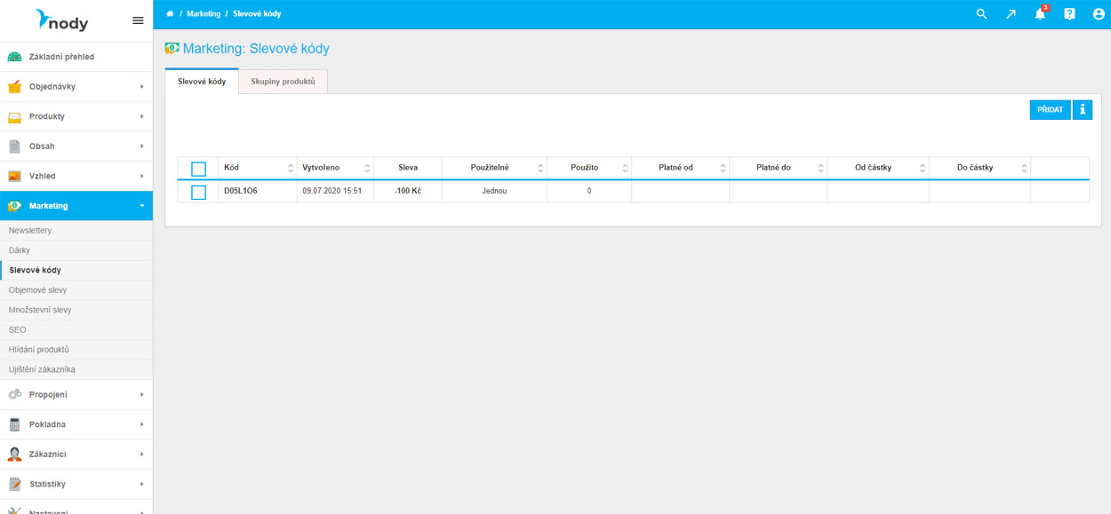Click the search magnifier icon in top bar

pyautogui.click(x=981, y=14)
